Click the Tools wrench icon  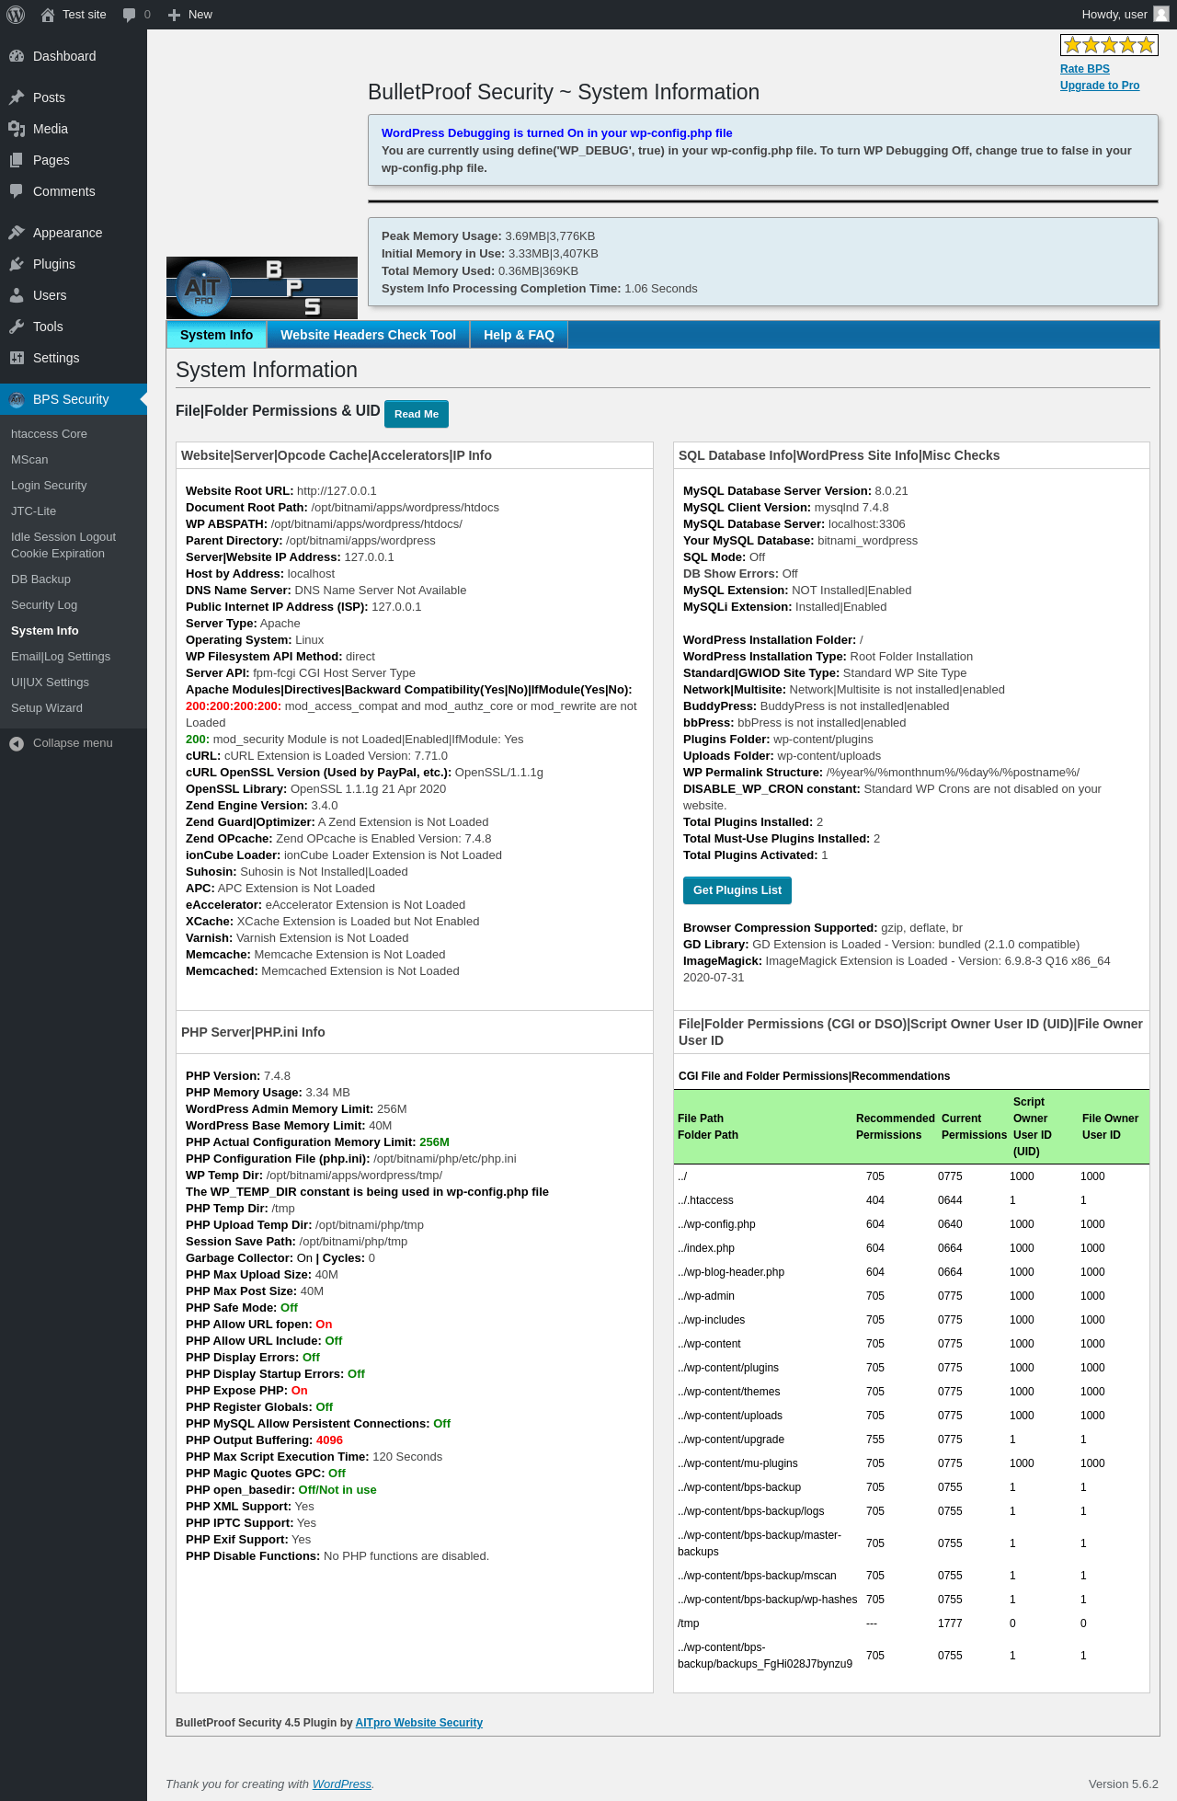[17, 327]
